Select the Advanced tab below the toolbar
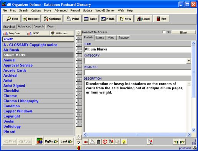Screen dimensions: 198x151 (25, 26)
